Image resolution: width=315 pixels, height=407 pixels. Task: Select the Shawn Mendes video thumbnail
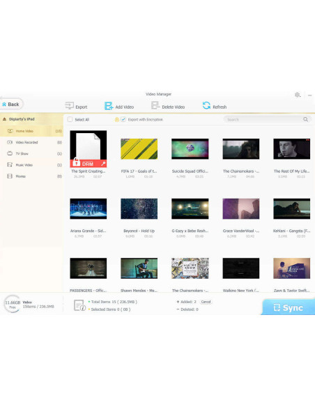click(x=139, y=268)
